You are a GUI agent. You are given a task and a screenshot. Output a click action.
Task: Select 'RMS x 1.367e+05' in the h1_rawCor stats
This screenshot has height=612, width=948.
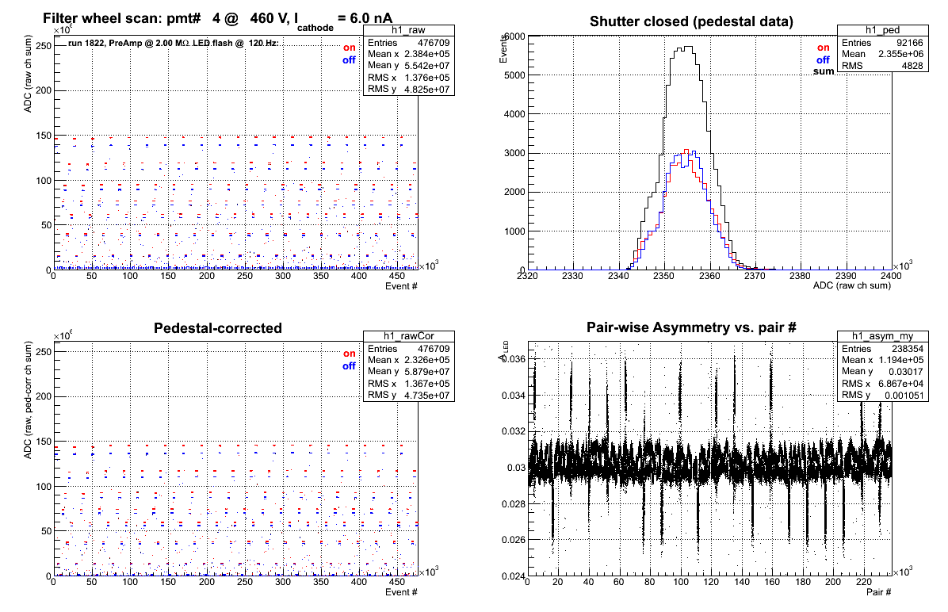pyautogui.click(x=409, y=384)
